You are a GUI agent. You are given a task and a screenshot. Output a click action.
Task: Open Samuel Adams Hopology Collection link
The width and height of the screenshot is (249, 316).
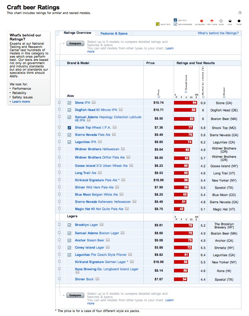tap(108, 119)
